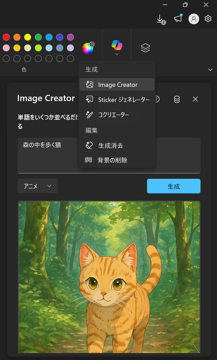Pick the lime color swatch

pos(38,48)
